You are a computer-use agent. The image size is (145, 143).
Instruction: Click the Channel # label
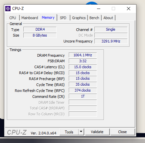coord(84,30)
